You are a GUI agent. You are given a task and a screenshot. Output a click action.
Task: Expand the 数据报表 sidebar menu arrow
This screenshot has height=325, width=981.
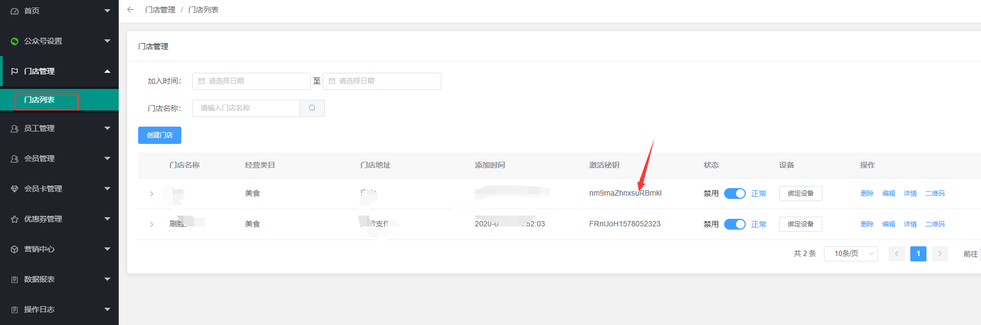coord(107,279)
